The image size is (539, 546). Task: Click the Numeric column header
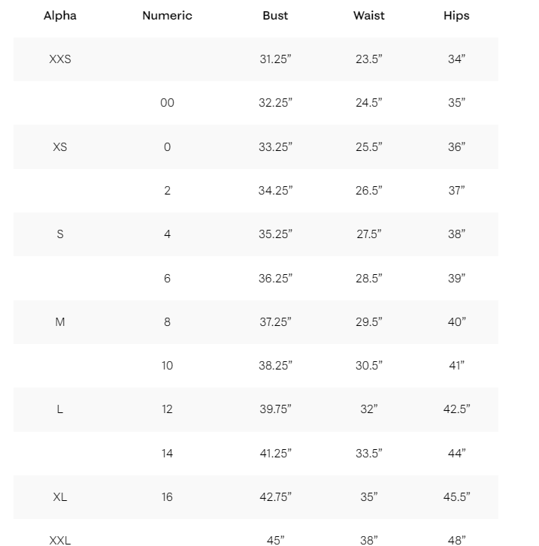tap(167, 16)
